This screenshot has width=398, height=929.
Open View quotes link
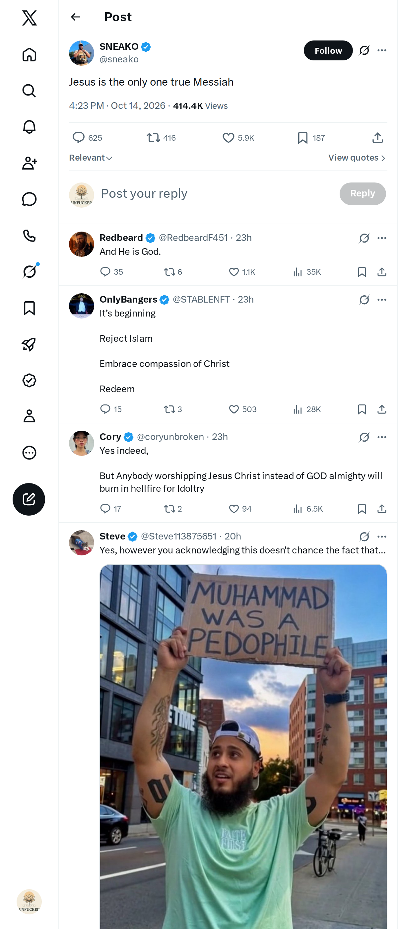pos(357,158)
